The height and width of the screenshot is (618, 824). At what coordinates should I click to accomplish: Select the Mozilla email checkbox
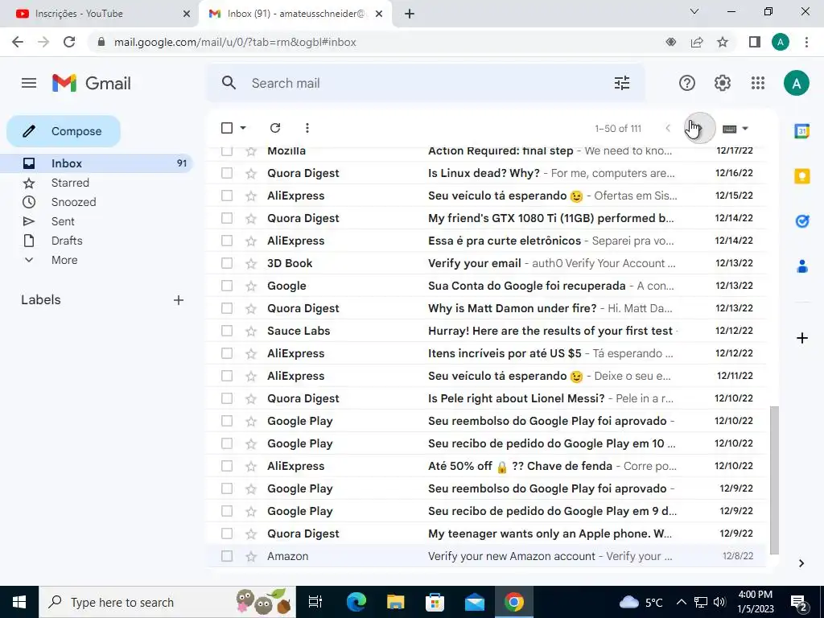227,151
